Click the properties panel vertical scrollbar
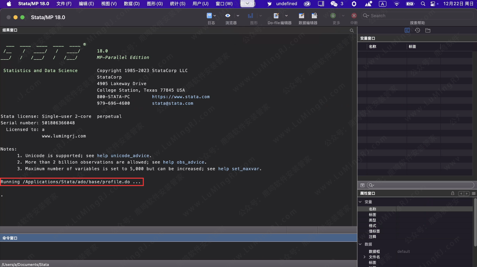The height and width of the screenshot is (267, 477). tap(475, 221)
